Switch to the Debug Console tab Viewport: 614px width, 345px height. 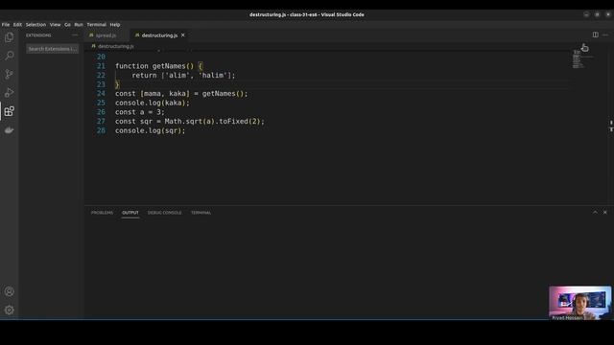coord(164,213)
